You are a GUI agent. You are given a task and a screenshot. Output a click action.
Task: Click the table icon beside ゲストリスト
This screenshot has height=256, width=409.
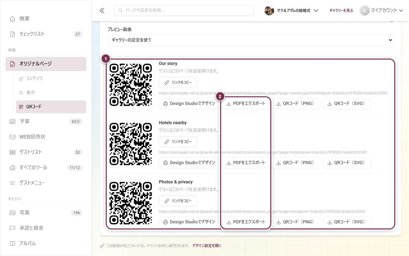[12, 152]
